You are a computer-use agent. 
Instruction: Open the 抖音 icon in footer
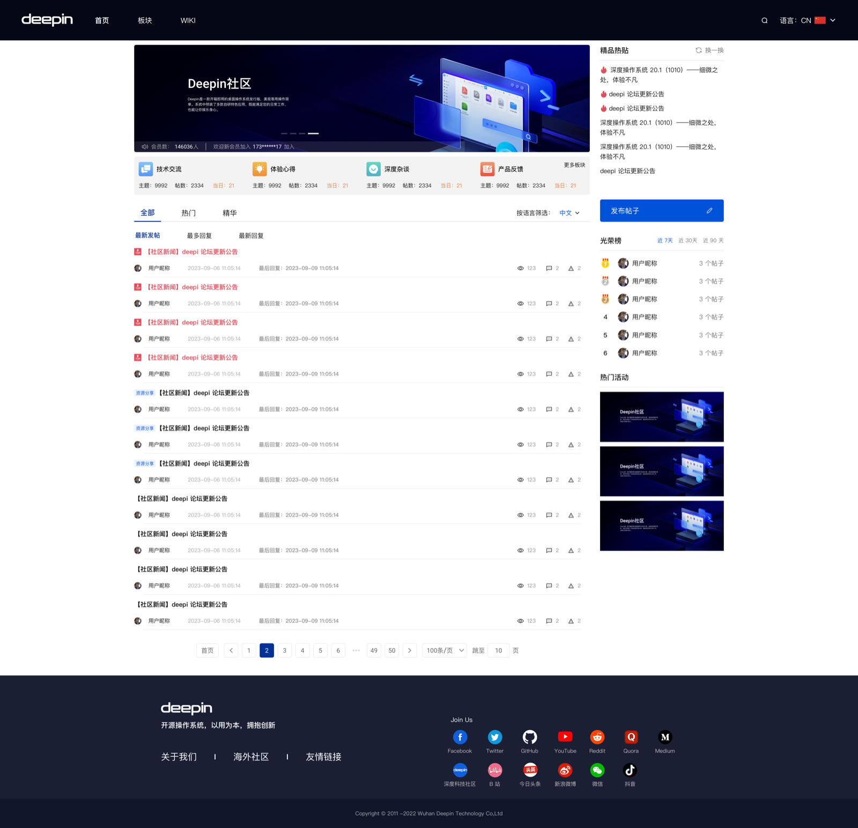(x=630, y=771)
